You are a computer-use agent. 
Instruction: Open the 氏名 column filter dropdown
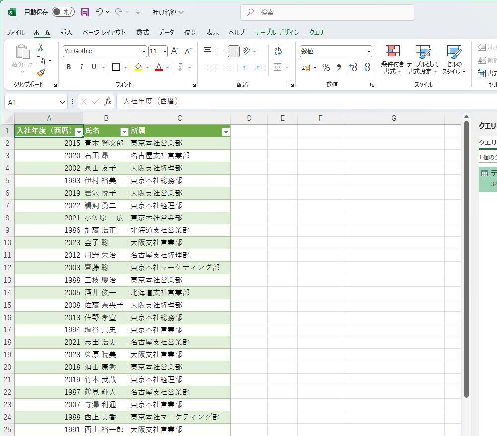[124, 132]
